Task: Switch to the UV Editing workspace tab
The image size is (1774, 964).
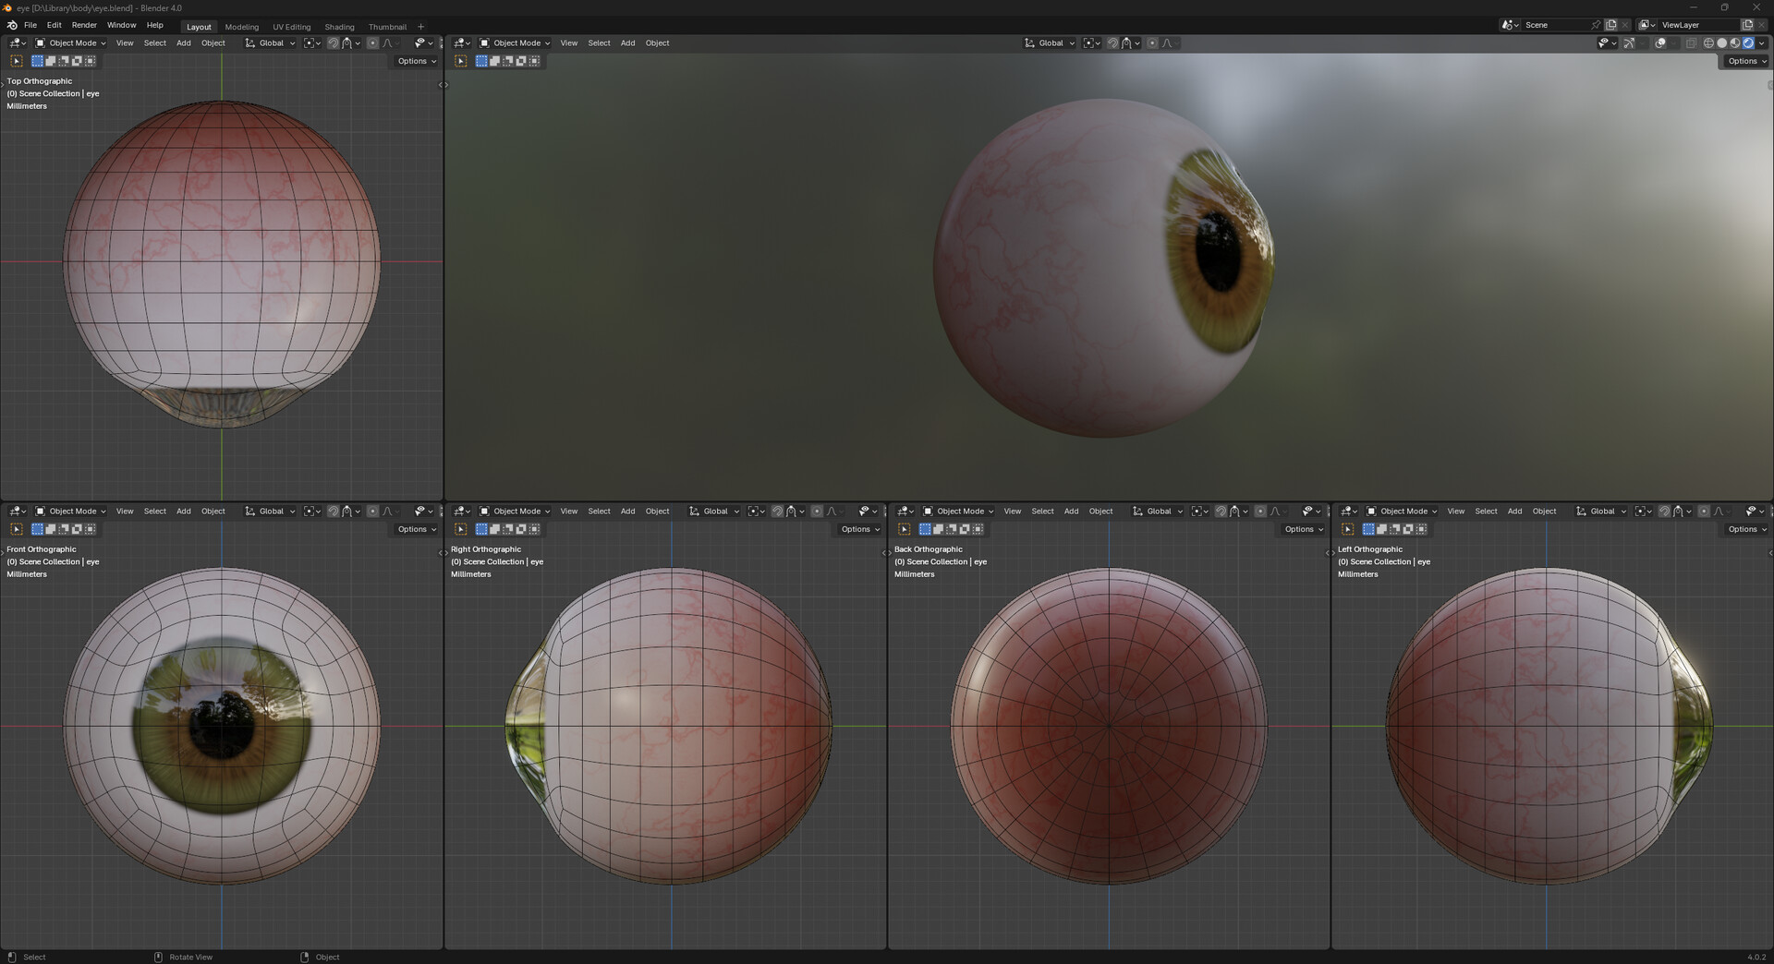Action: (x=291, y=27)
